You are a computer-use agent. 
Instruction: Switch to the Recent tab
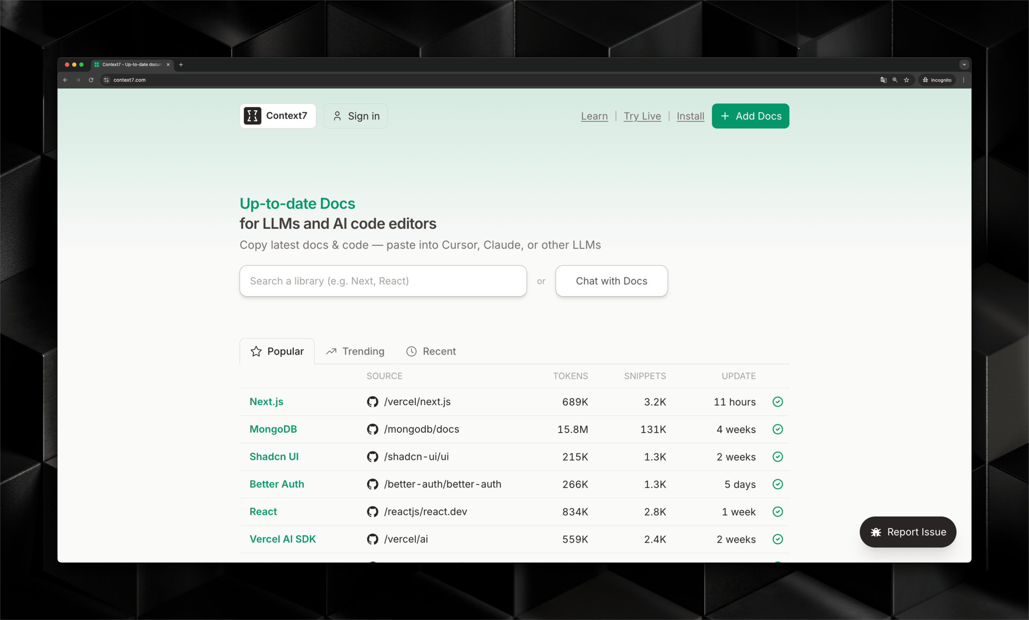pyautogui.click(x=431, y=351)
